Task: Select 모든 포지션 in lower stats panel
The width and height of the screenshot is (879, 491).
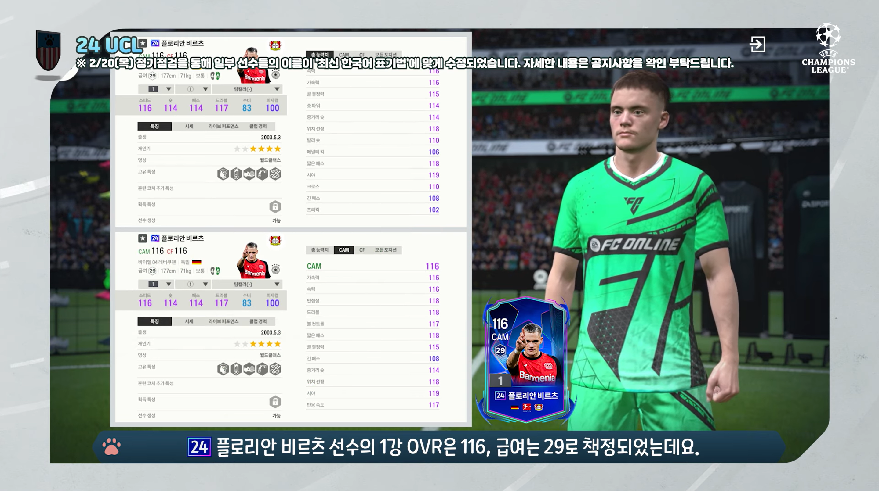Action: (x=386, y=250)
